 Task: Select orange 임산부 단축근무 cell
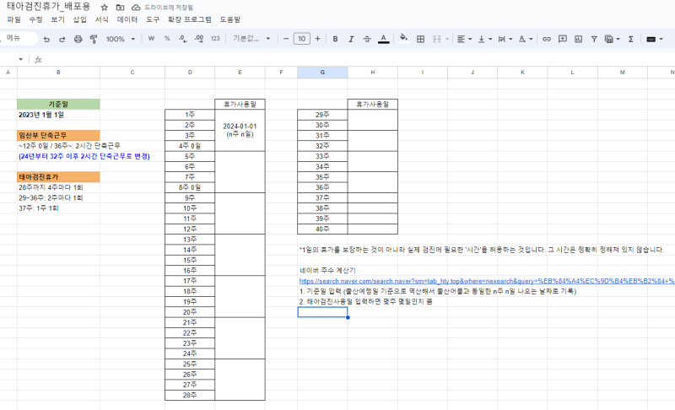[x=58, y=136]
